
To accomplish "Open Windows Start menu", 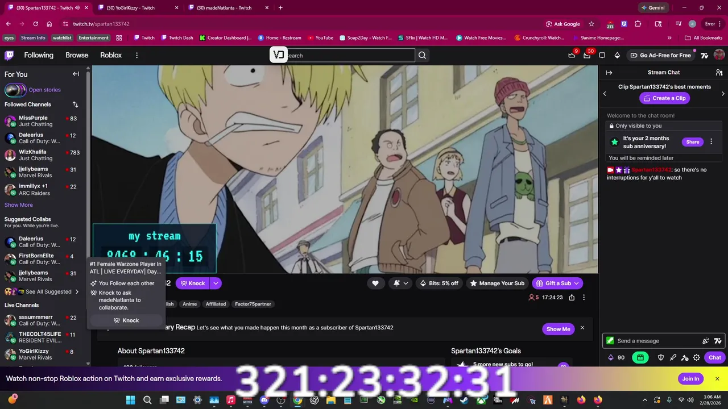I will 130,400.
